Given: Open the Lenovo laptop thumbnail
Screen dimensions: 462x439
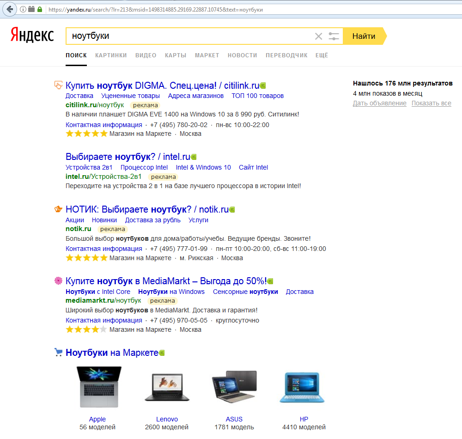Looking at the screenshot, I should coord(167,387).
